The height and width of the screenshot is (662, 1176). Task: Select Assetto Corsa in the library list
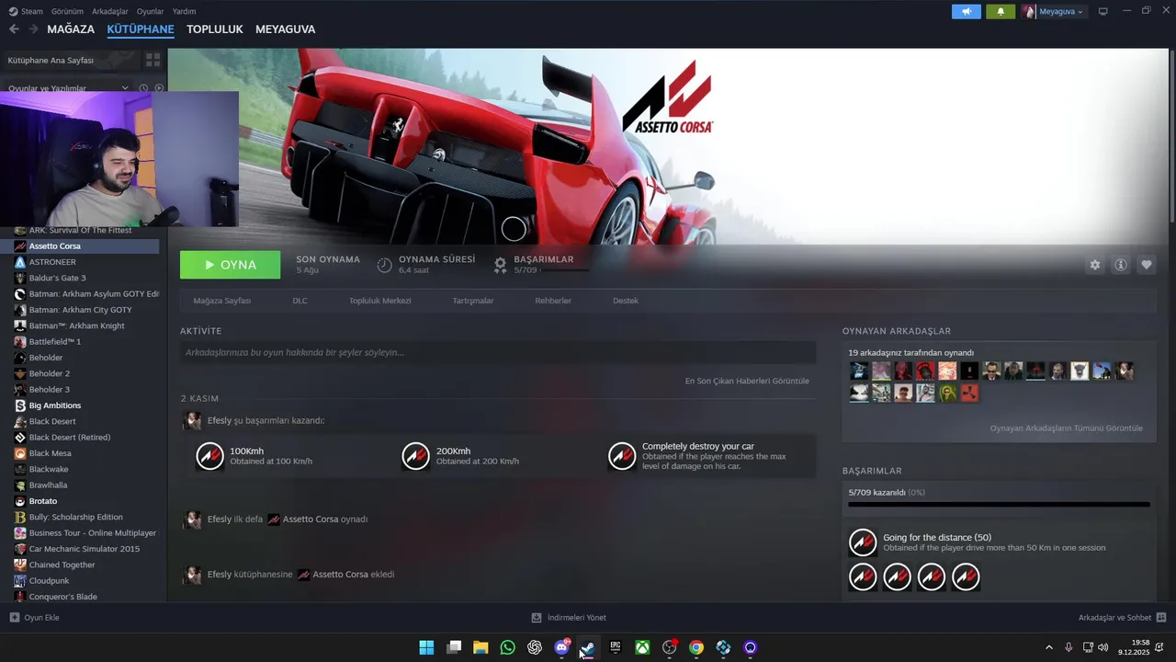tap(80, 246)
